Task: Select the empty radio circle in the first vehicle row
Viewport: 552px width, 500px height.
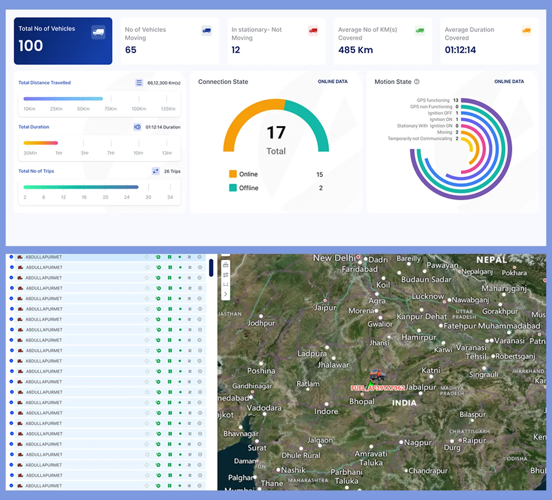Action: point(147,257)
